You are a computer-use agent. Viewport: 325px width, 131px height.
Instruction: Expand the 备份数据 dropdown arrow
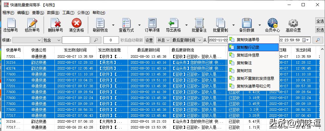(260, 25)
